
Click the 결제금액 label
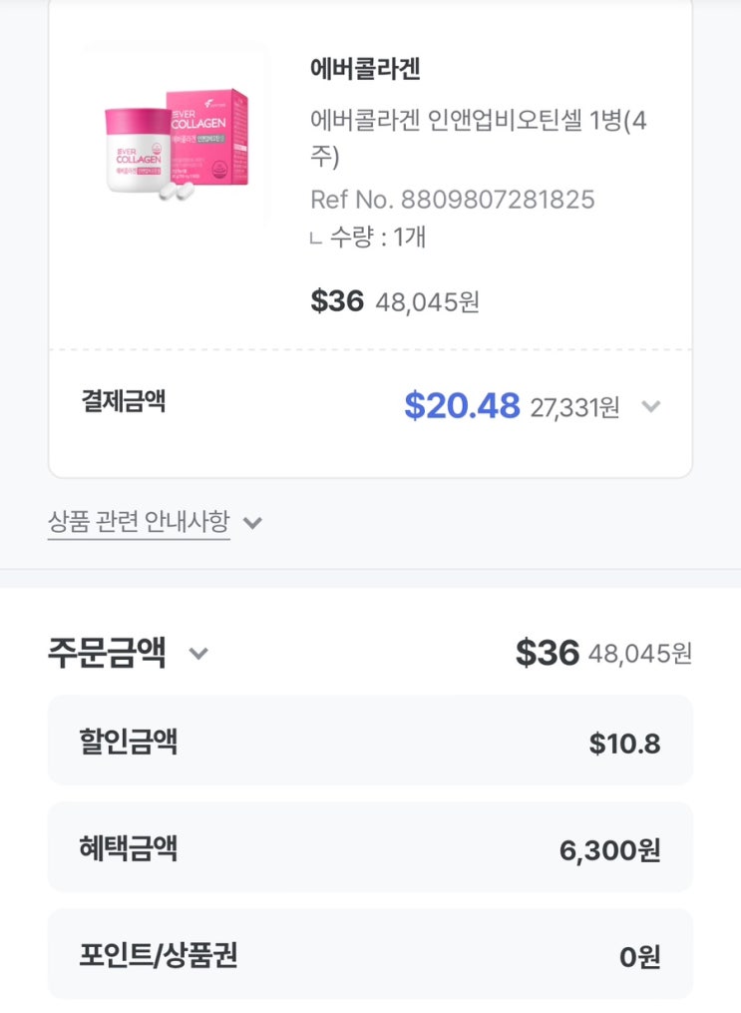(x=124, y=401)
